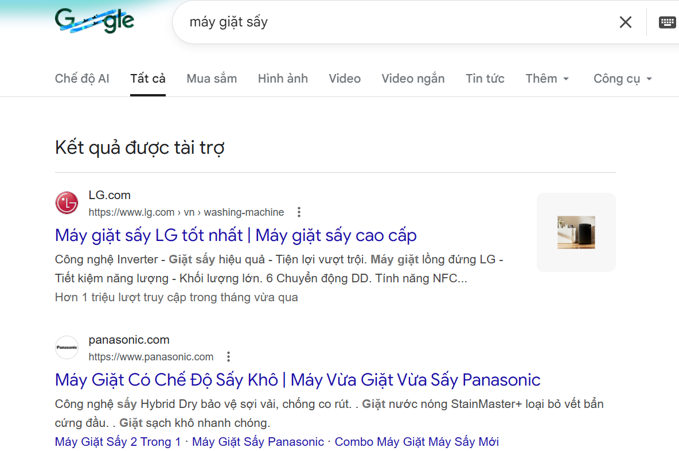Clear the search query with the X icon

click(x=626, y=22)
